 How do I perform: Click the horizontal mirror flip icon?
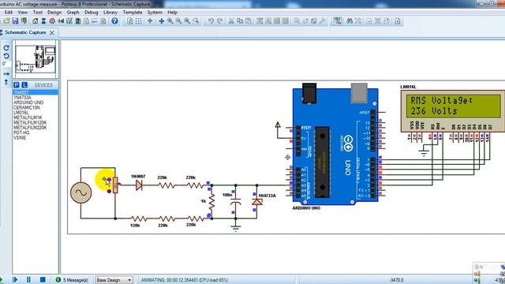pyautogui.click(x=6, y=73)
